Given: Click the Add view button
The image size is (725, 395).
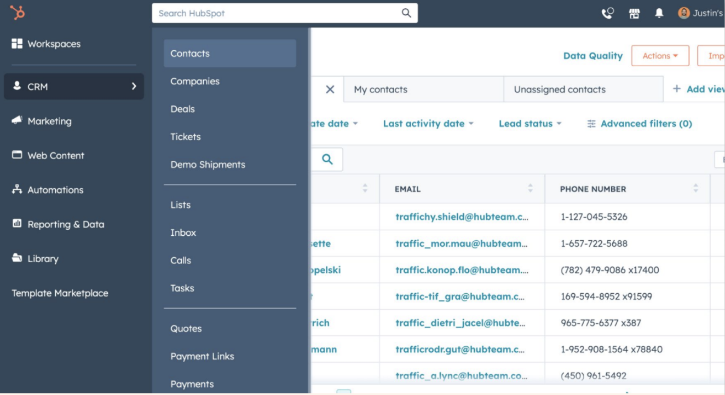Looking at the screenshot, I should click(x=699, y=89).
